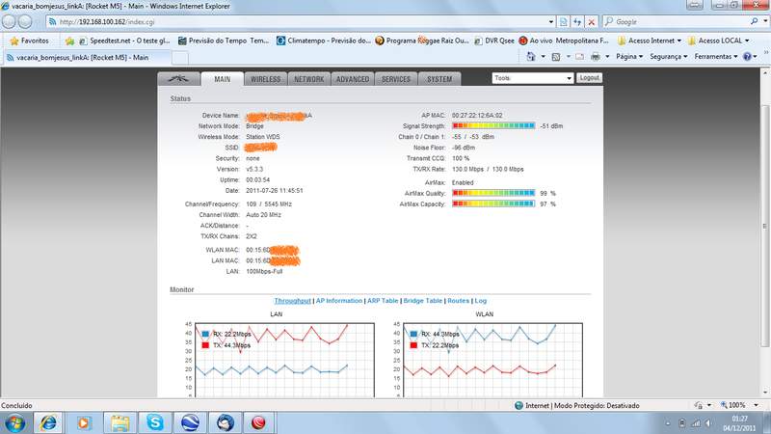Click the AirMax Quality bar

coord(493,193)
